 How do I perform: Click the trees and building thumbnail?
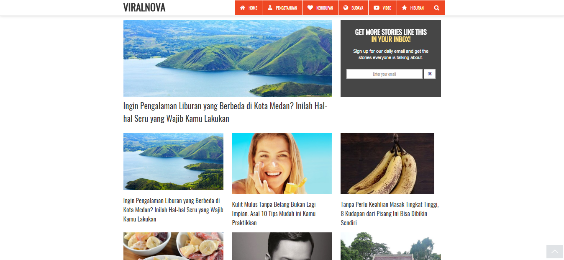[x=391, y=246]
